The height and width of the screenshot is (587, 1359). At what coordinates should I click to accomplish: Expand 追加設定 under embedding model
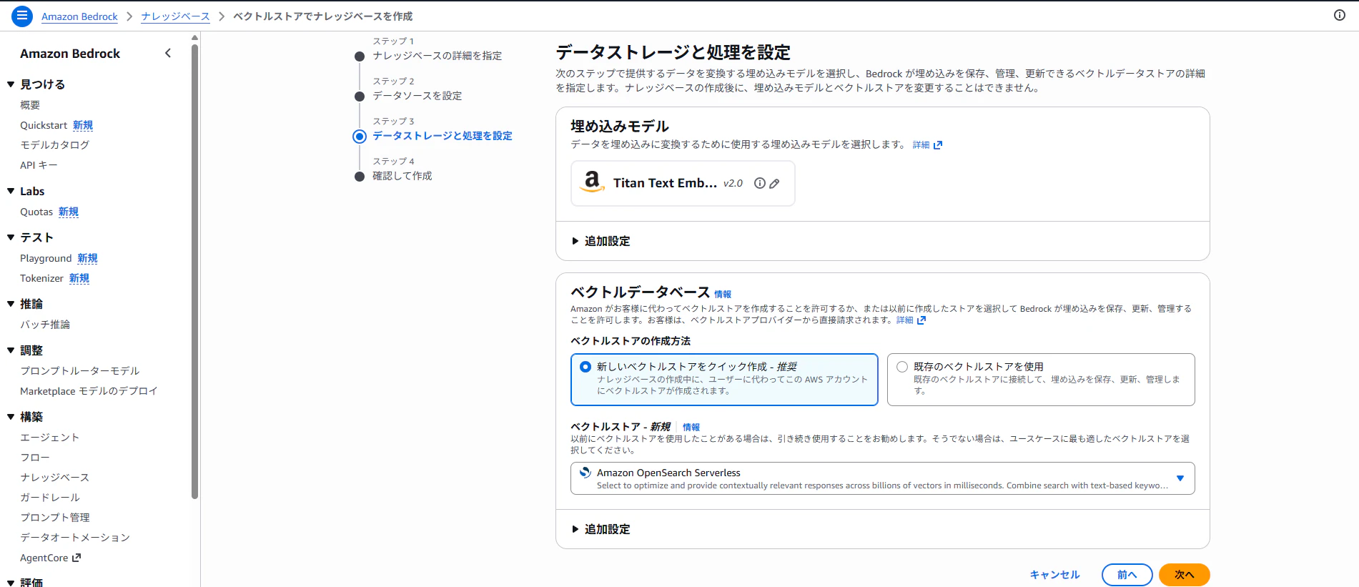coord(601,242)
